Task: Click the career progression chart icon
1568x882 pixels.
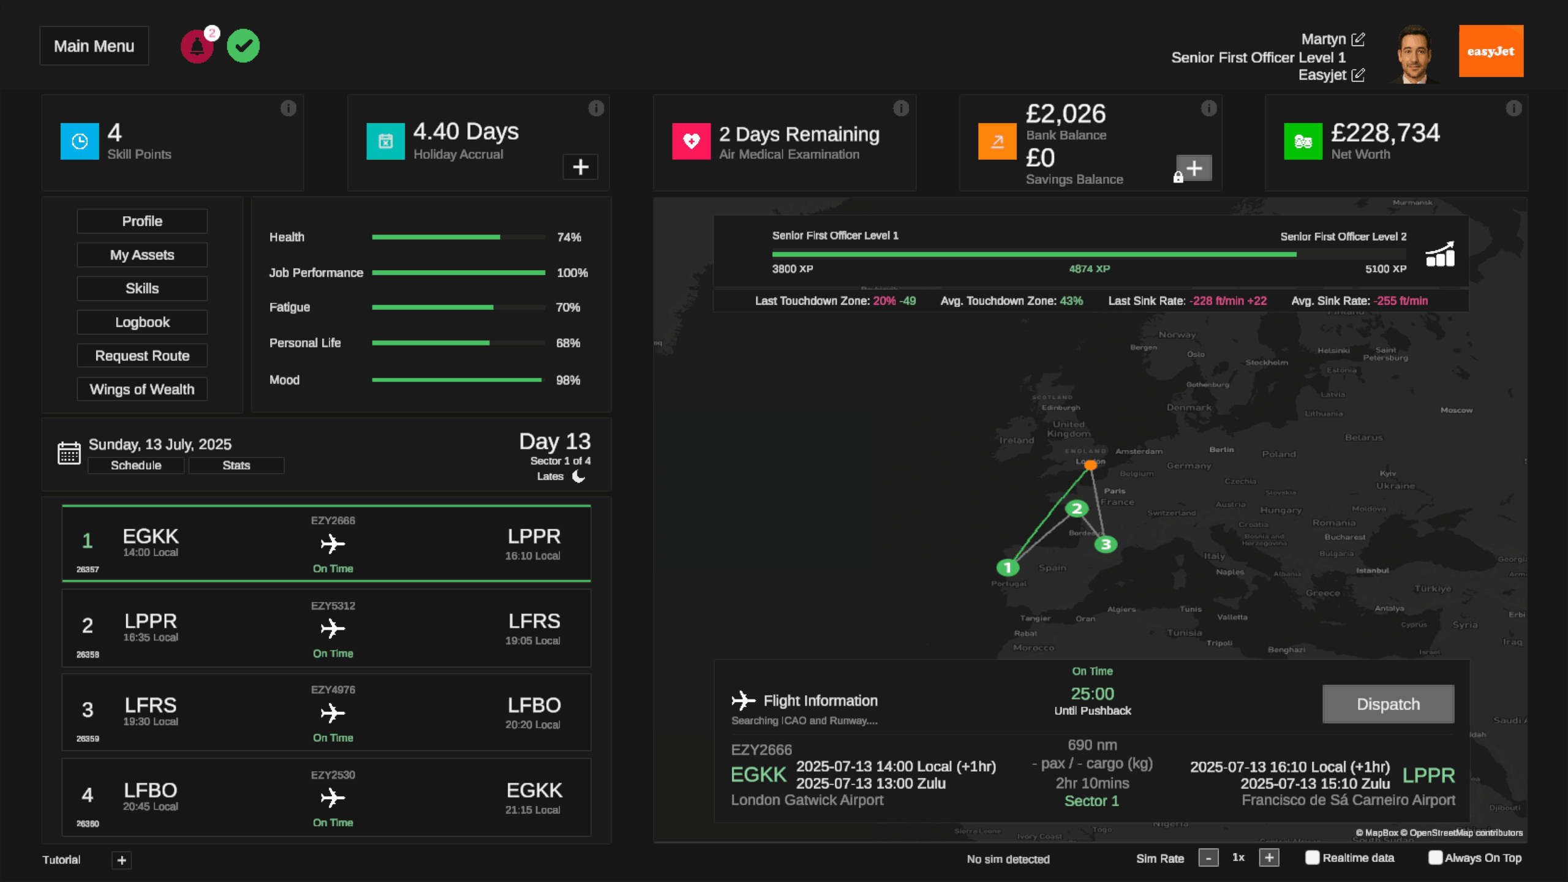Action: click(1440, 254)
